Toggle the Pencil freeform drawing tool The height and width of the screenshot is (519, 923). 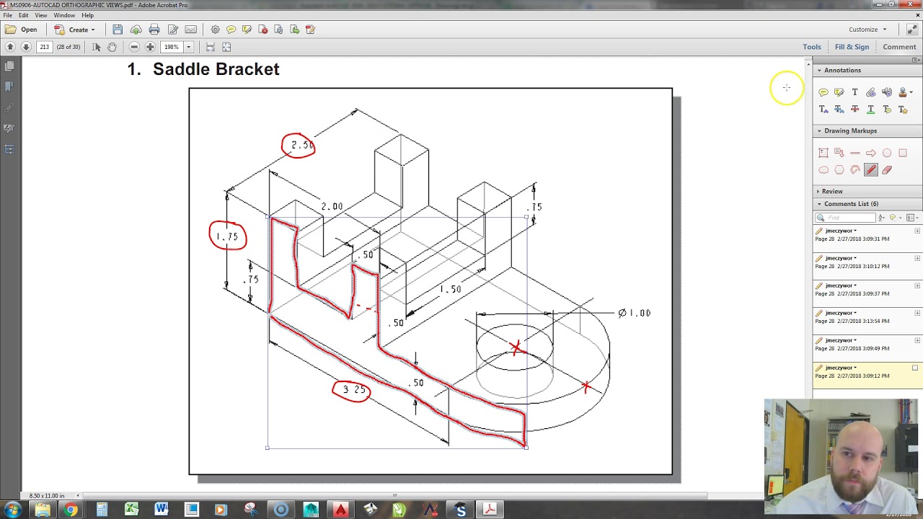[x=870, y=170]
